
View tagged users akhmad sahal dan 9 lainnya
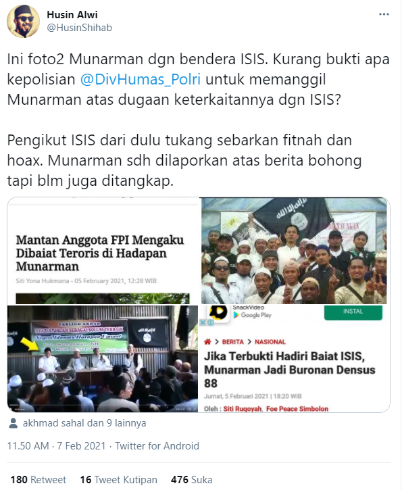point(84,423)
